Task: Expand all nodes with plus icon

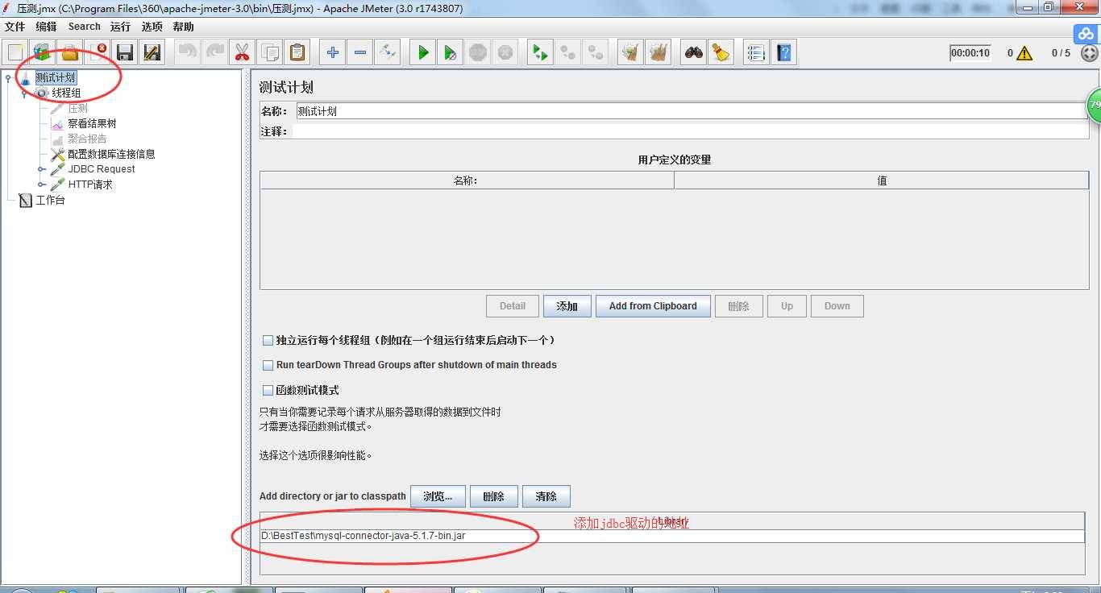Action: [332, 53]
